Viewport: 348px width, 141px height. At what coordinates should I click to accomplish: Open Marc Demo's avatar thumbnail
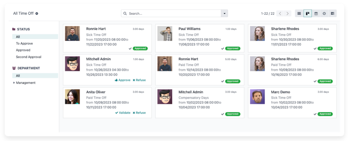[257, 97]
